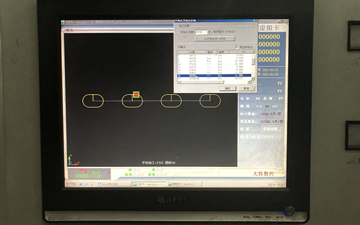Click the Start button on taskbar
The width and height of the screenshot is (360, 225).
71,184
